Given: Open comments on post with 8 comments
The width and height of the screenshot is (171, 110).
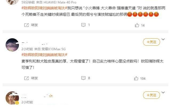Looking at the screenshot, I should 83,78.
